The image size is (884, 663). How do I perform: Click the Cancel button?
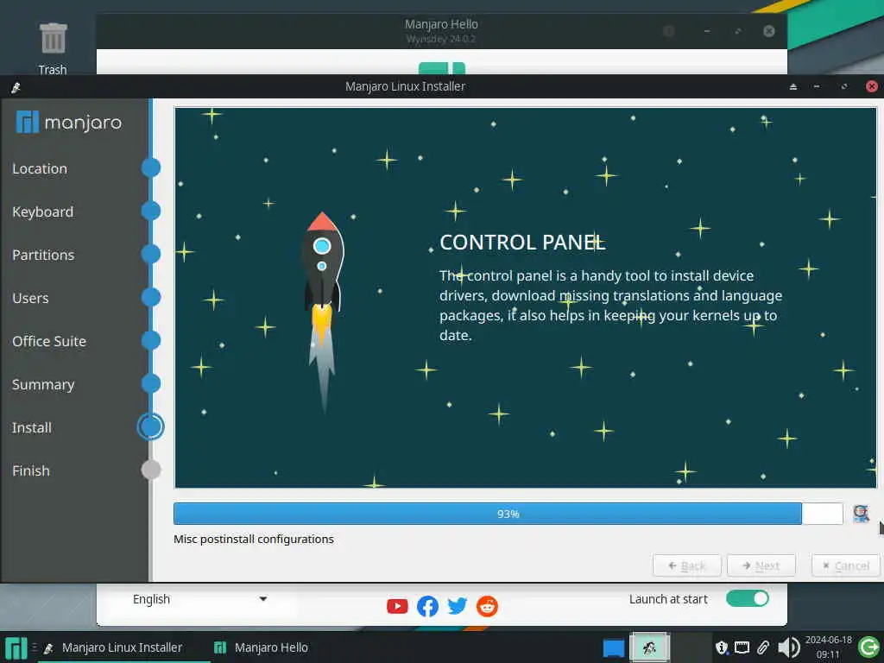point(846,565)
